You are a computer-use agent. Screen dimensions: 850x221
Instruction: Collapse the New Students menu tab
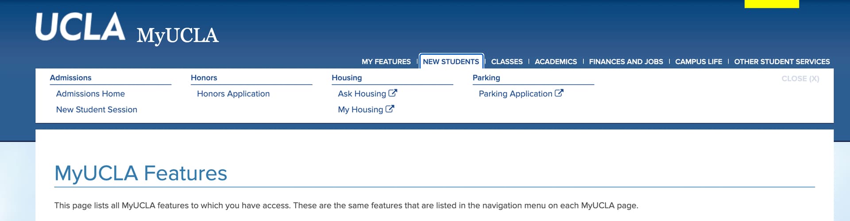(x=451, y=61)
